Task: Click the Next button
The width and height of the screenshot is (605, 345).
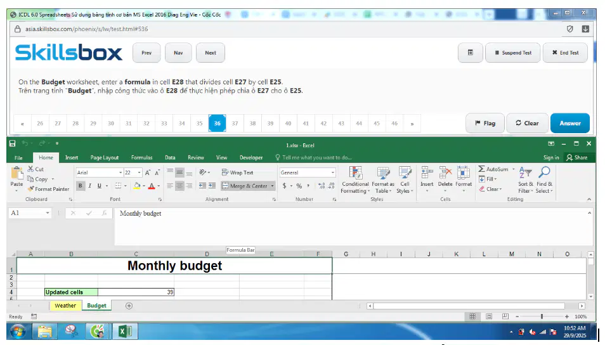Action: click(x=211, y=53)
